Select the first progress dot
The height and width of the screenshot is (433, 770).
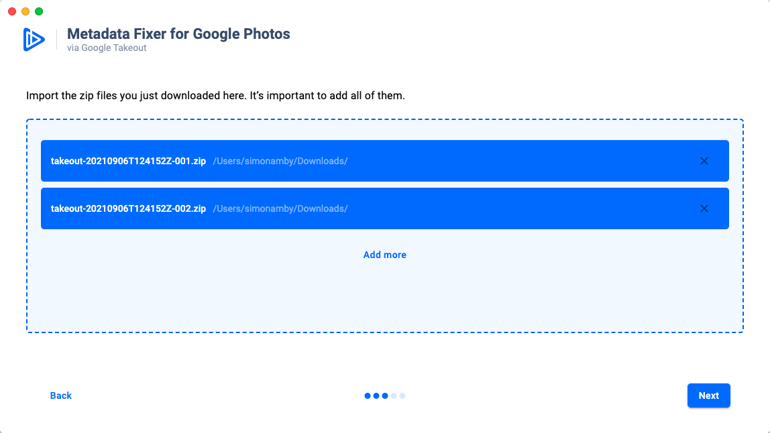tap(368, 395)
